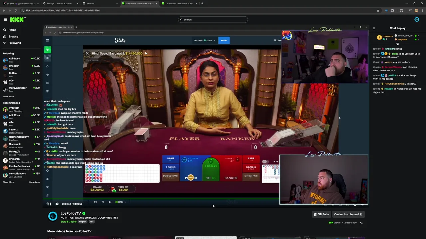Image resolution: width=426 pixels, height=239 pixels.
Task: Collapse the Chat Replay panel
Action: pos(374,28)
